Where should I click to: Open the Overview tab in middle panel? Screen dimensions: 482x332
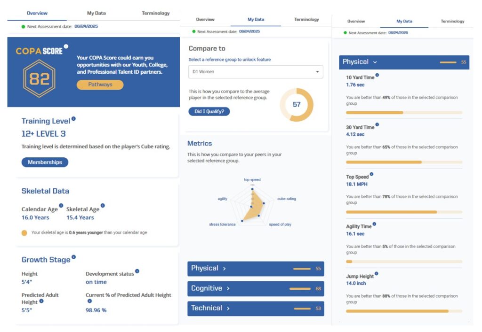205,19
